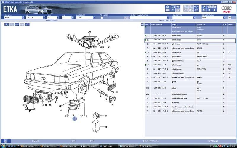237x148 pixels.
Task: Click the ORDRE tab at bottom
Action: pyautogui.click(x=36, y=141)
